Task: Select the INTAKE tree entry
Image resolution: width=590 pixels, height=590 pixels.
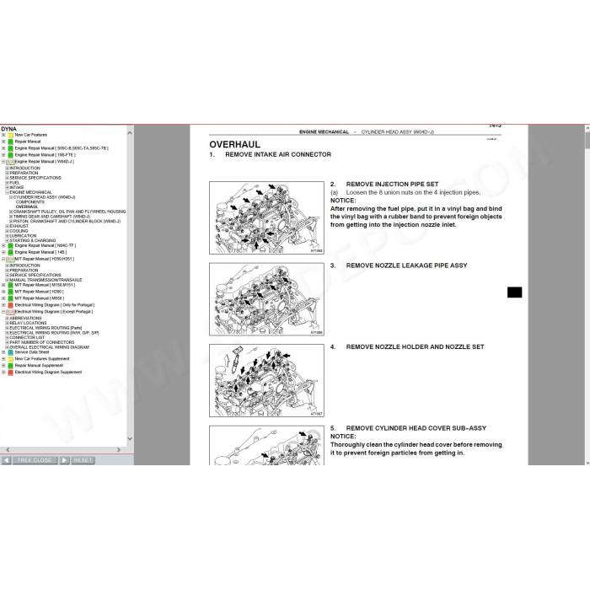Action: [x=17, y=187]
